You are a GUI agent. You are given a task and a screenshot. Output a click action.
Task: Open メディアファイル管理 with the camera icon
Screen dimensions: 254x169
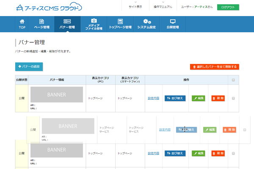94,24
